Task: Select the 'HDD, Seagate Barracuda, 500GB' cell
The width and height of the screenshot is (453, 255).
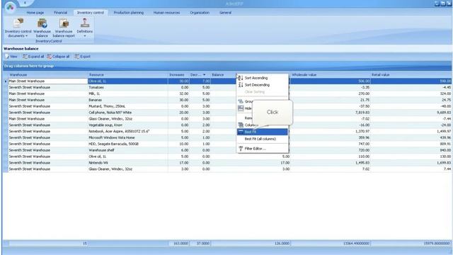Action: 128,144
